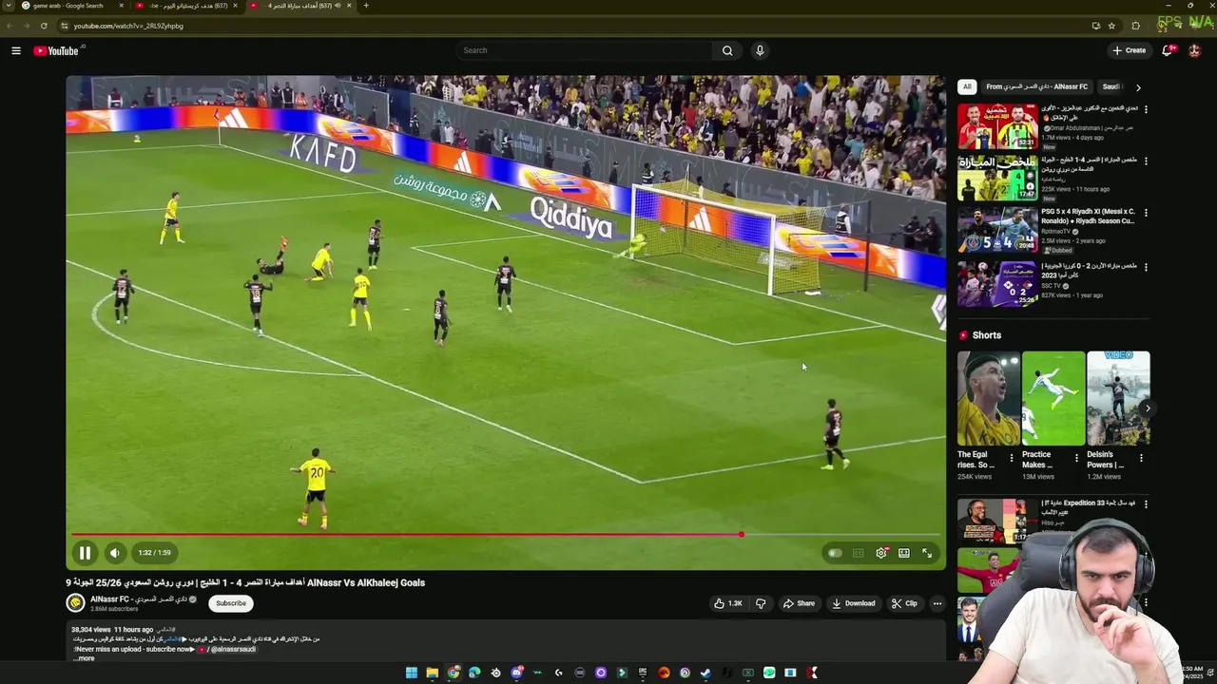Download the video
The height and width of the screenshot is (684, 1217).
[x=854, y=603]
